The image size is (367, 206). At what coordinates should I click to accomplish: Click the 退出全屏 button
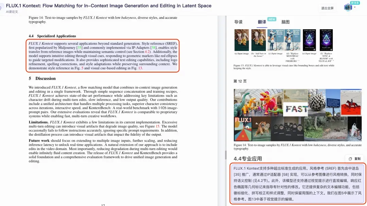tap(327, 8)
